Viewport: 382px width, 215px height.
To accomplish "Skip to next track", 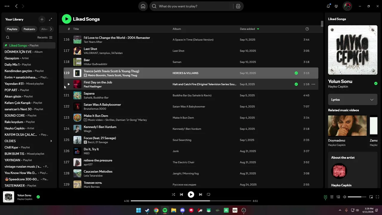I will point(201,194).
